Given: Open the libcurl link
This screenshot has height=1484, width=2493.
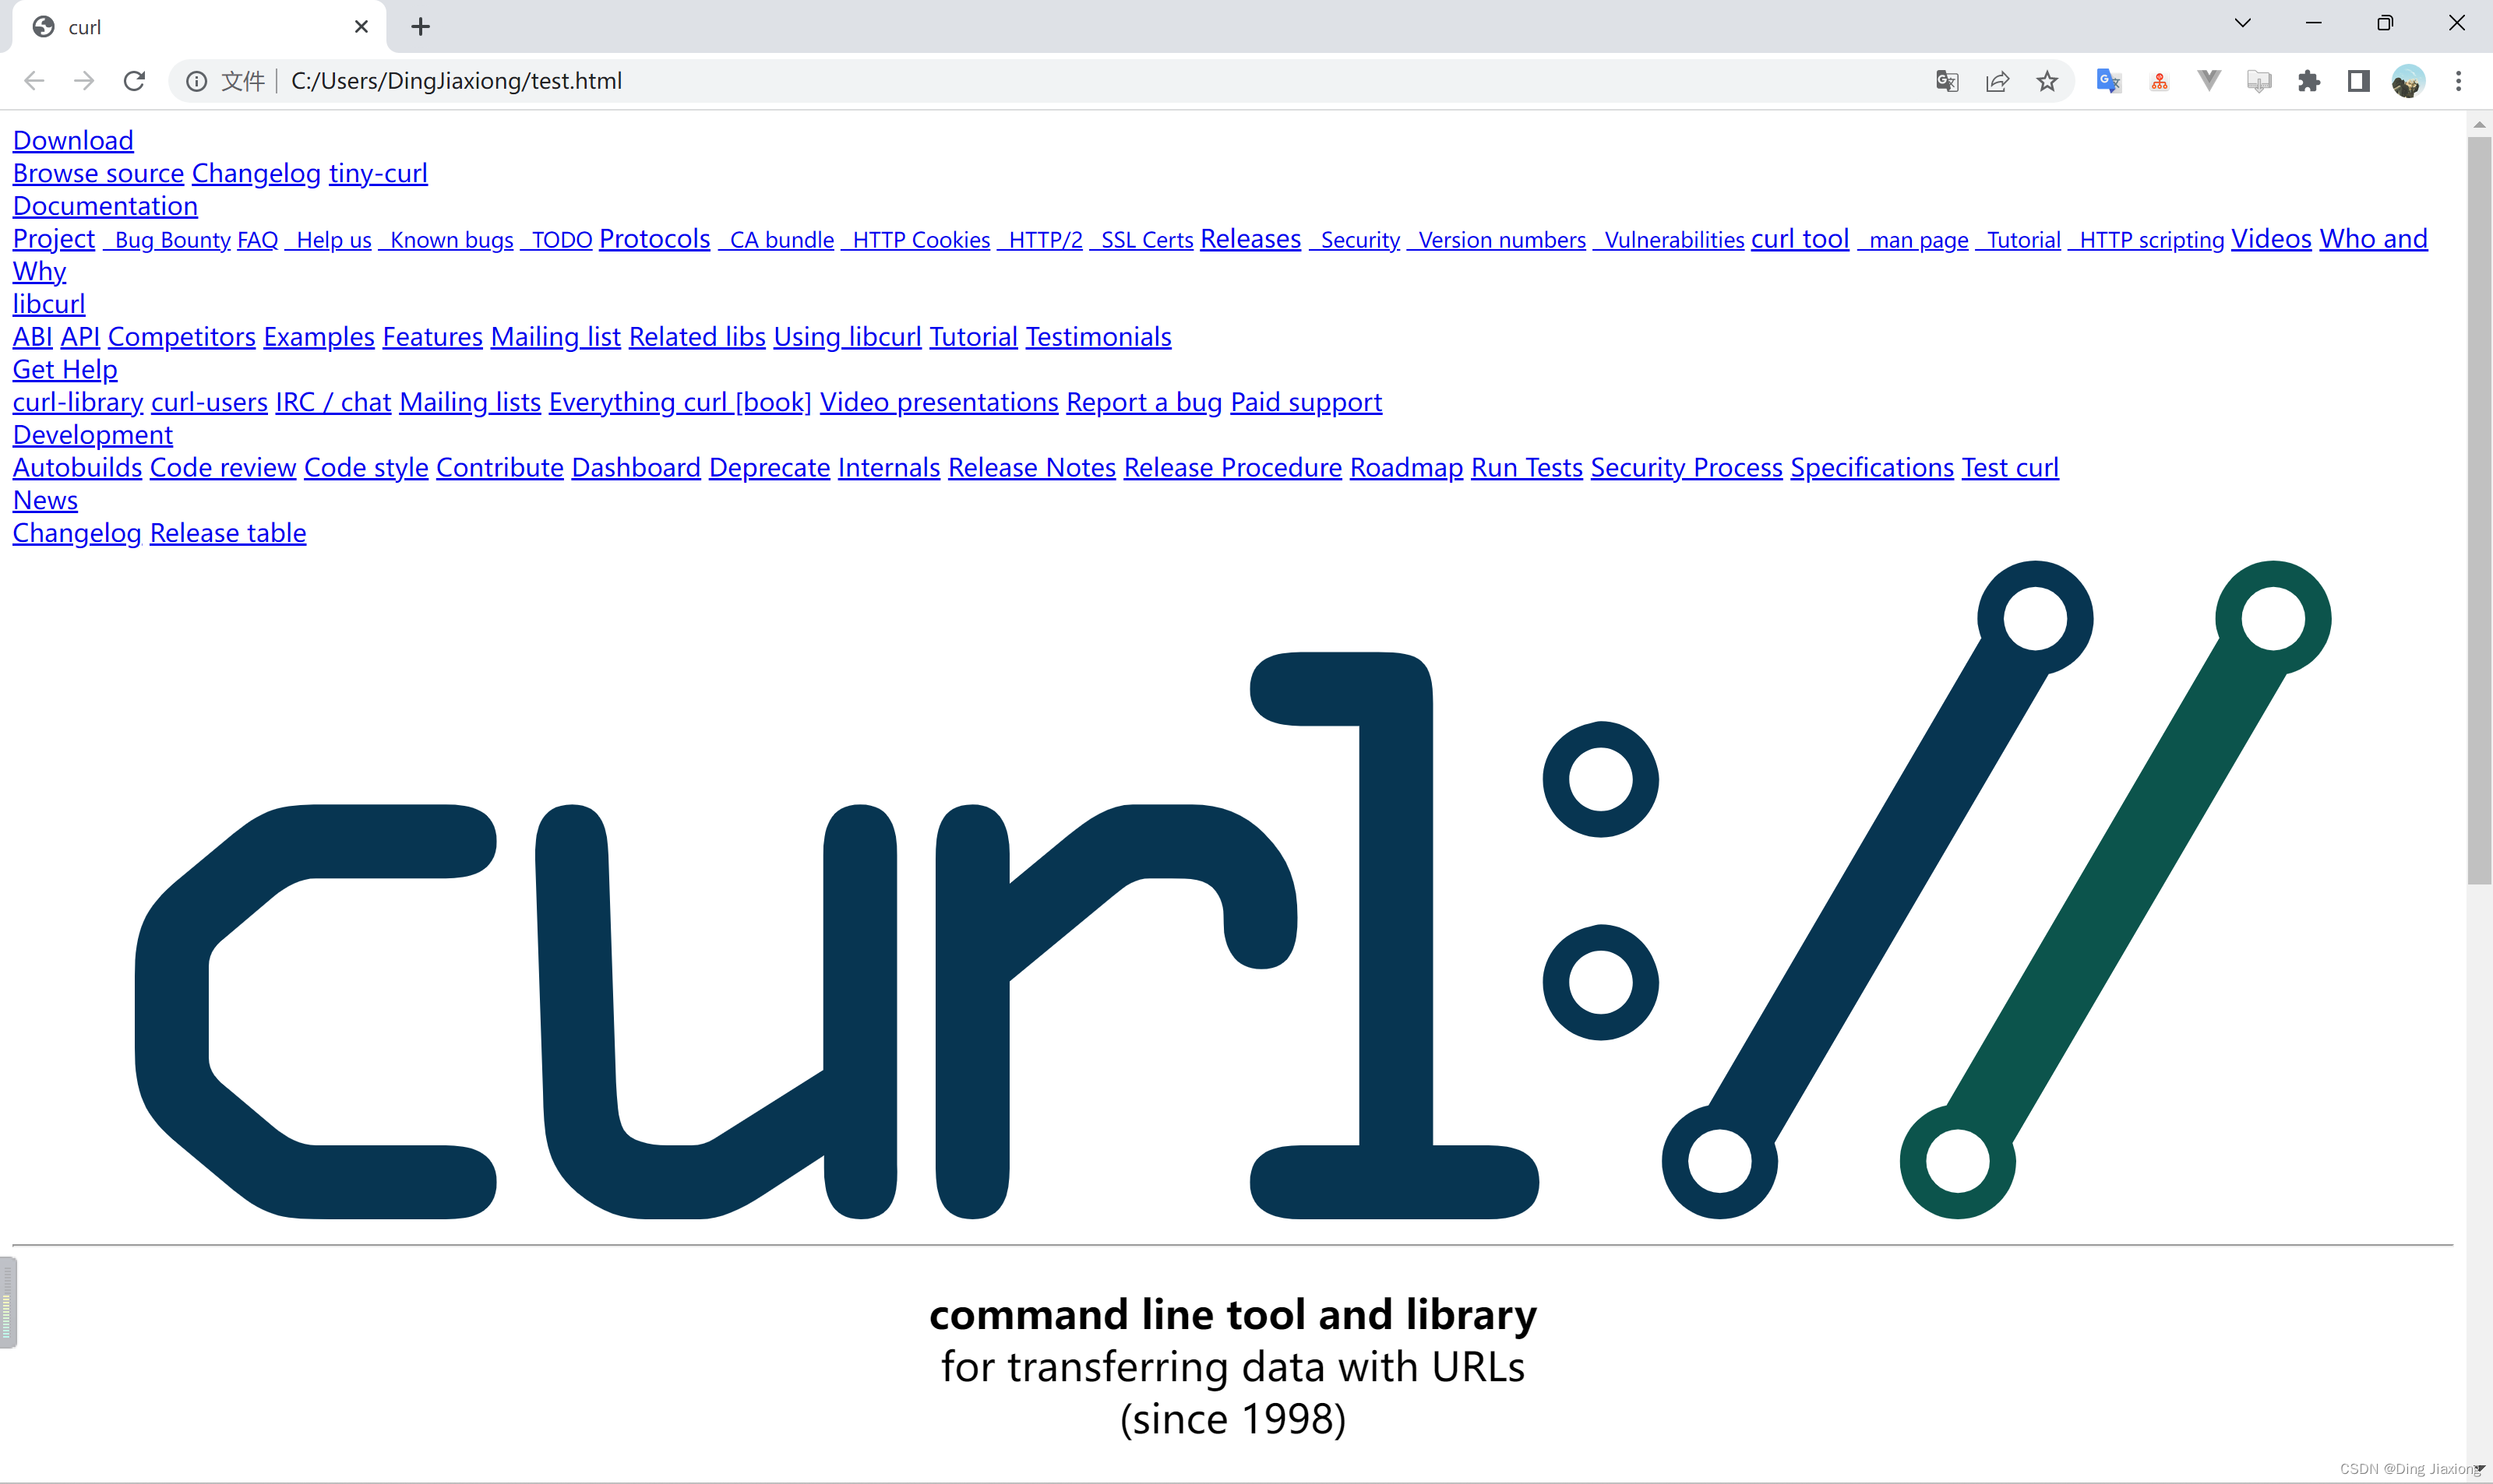Looking at the screenshot, I should tap(49, 305).
